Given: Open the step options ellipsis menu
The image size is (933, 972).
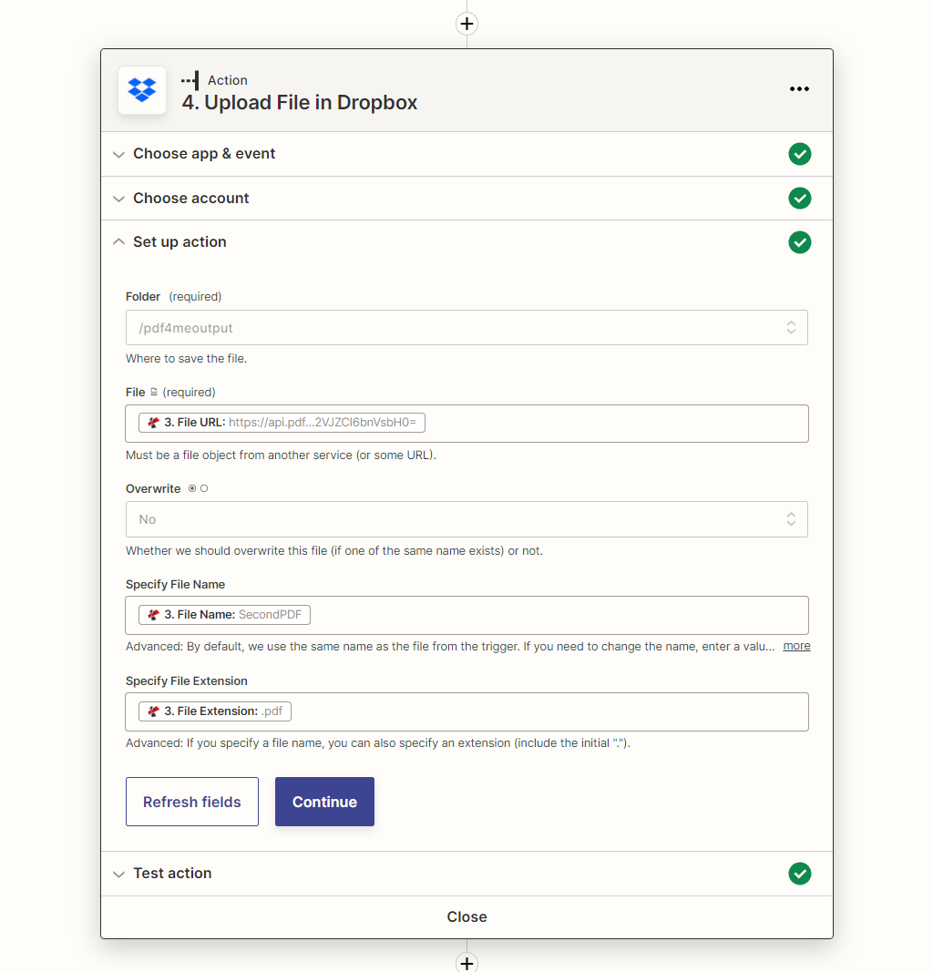Looking at the screenshot, I should pos(799,88).
